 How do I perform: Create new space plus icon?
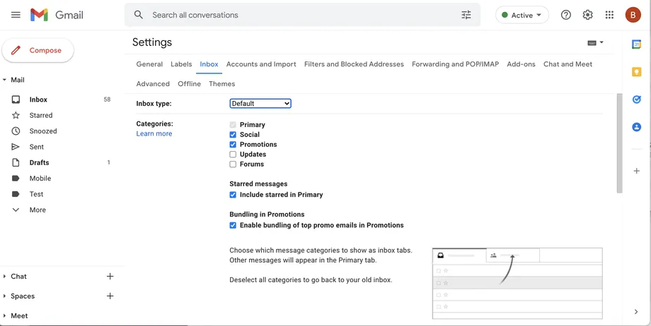(110, 296)
